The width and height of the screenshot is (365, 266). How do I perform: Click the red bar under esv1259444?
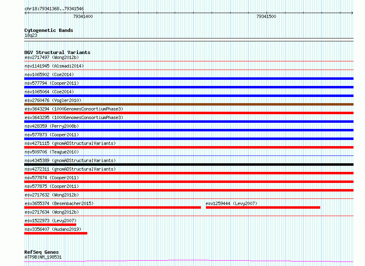pos(263,207)
